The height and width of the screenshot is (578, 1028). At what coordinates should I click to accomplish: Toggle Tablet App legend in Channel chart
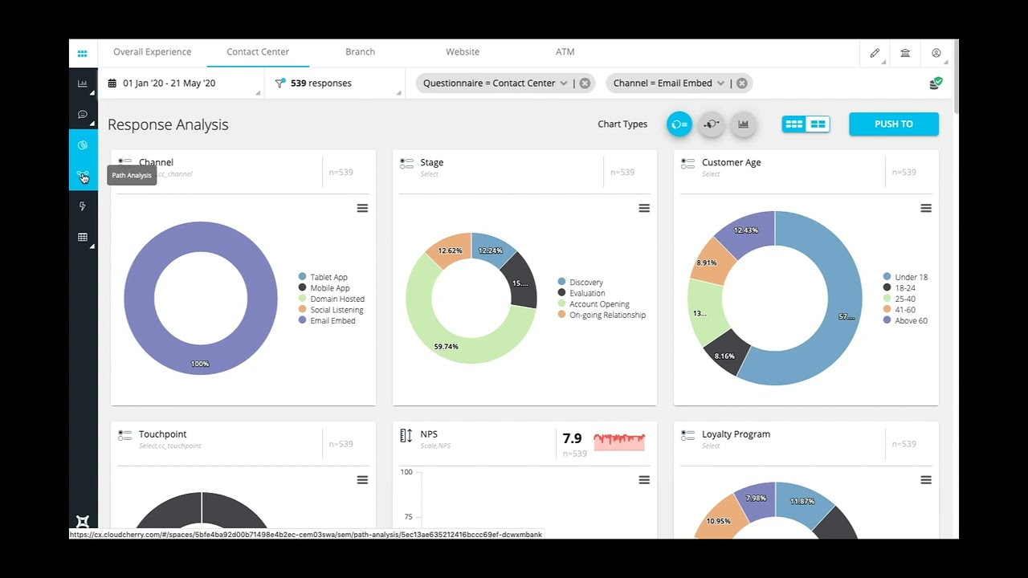(x=323, y=277)
